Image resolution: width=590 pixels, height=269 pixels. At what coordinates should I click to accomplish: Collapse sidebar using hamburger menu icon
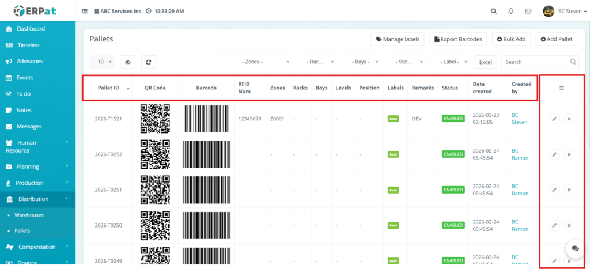(85, 11)
